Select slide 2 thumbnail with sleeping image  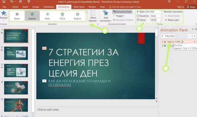pos(16,53)
